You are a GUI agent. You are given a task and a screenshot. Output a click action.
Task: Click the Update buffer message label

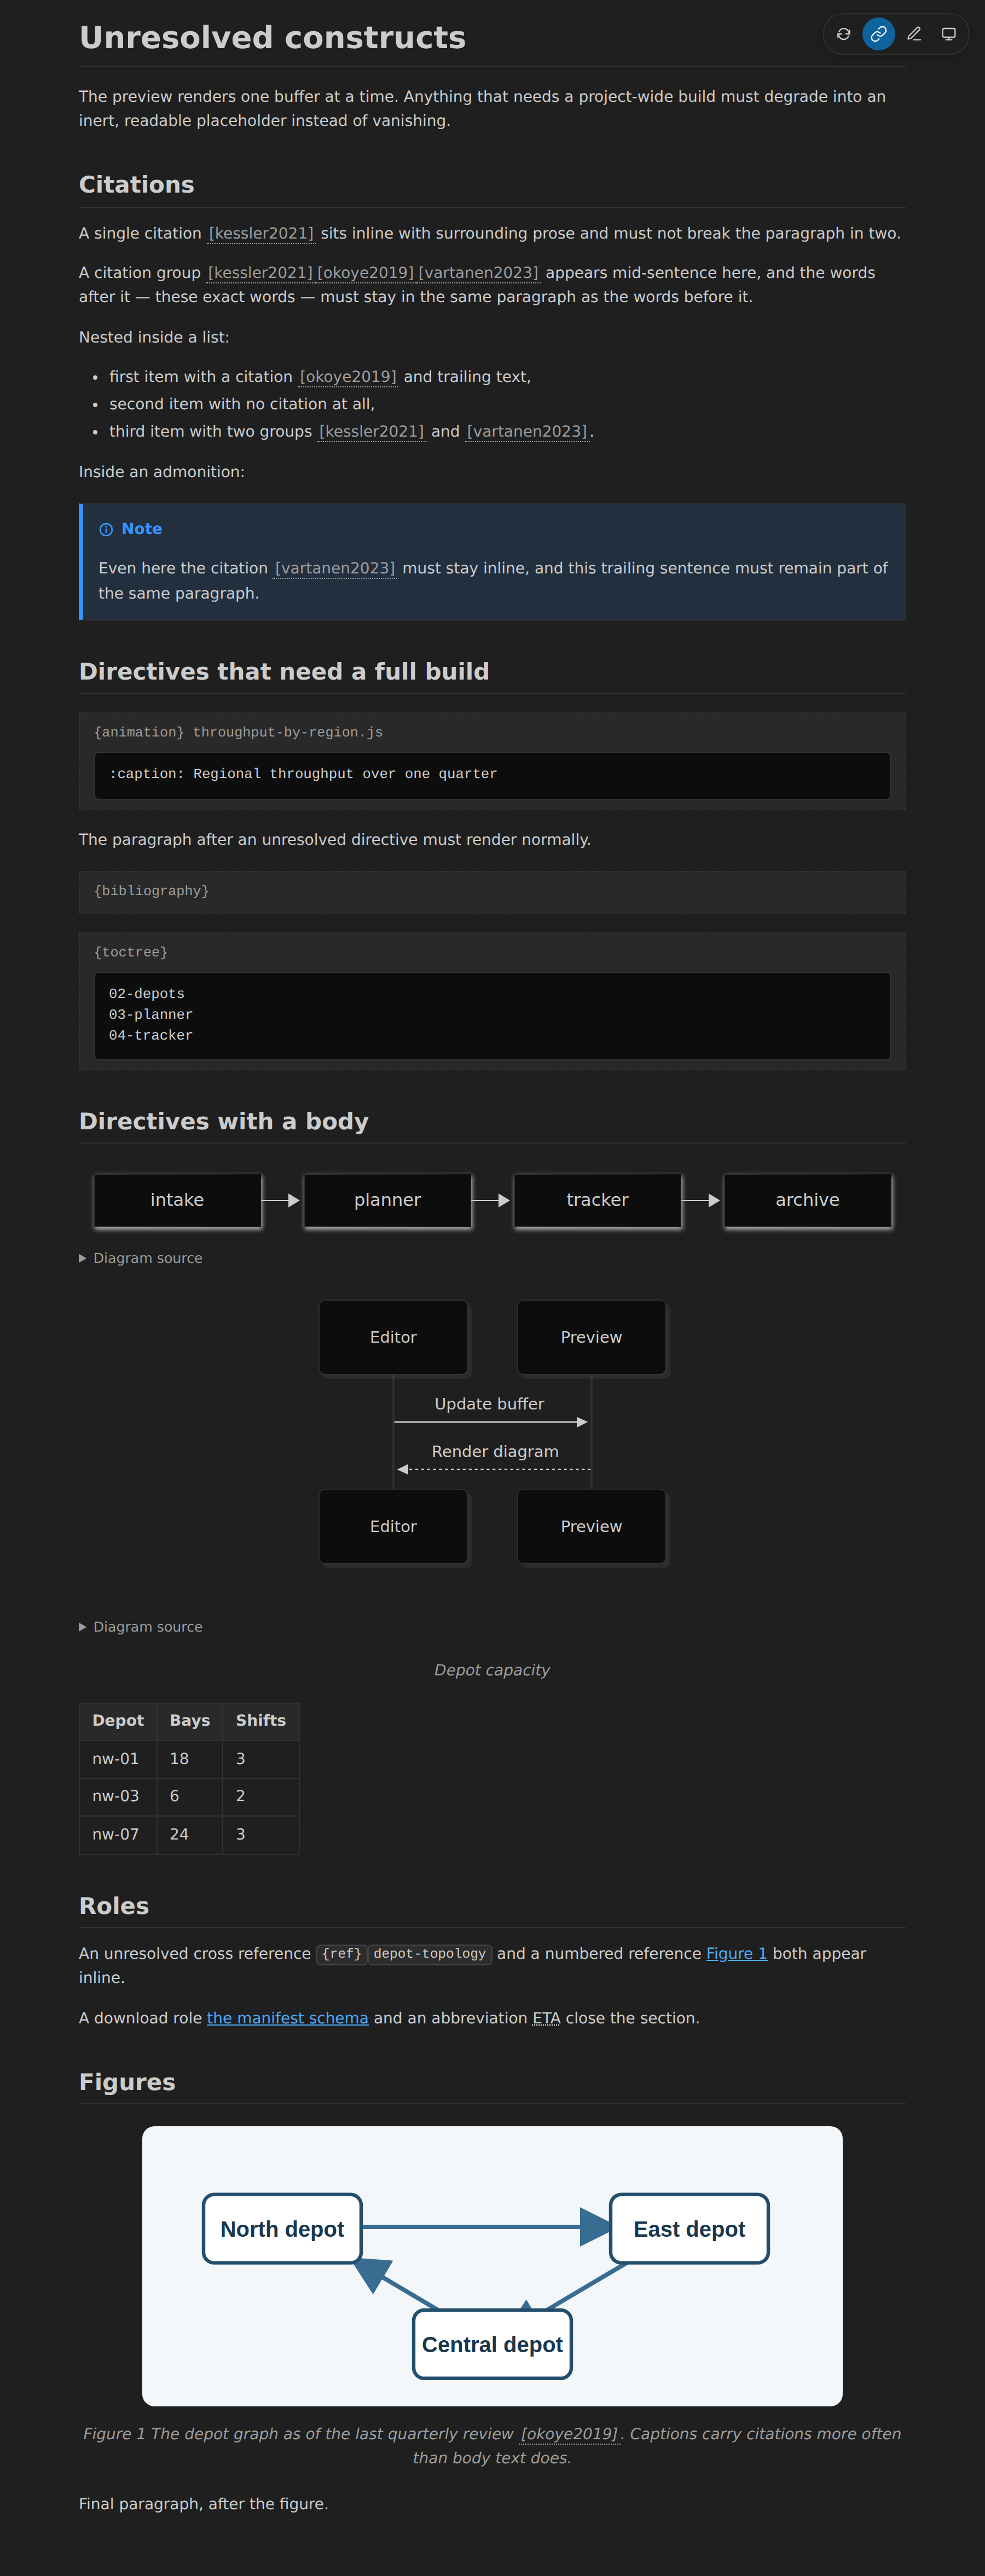tap(489, 1404)
